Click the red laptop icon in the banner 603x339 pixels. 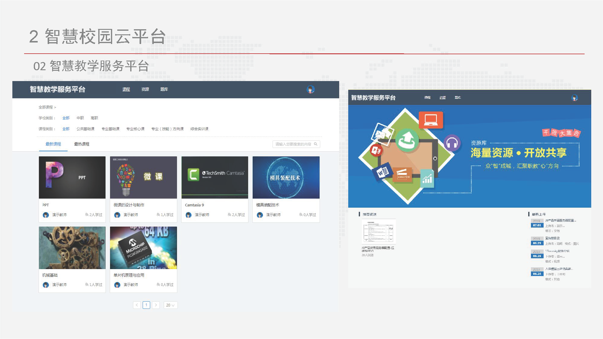point(431,120)
